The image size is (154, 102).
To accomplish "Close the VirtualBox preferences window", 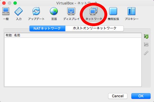I will (x=4, y=3).
